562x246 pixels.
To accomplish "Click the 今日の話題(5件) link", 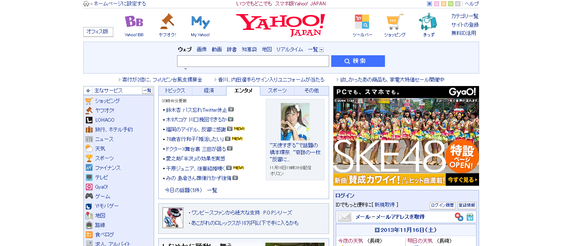I will point(183,190).
